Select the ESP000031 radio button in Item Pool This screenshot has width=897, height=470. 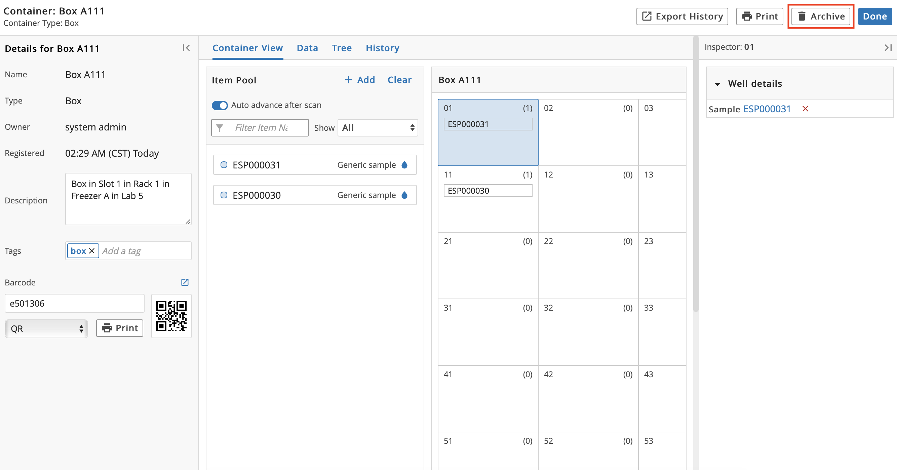224,165
